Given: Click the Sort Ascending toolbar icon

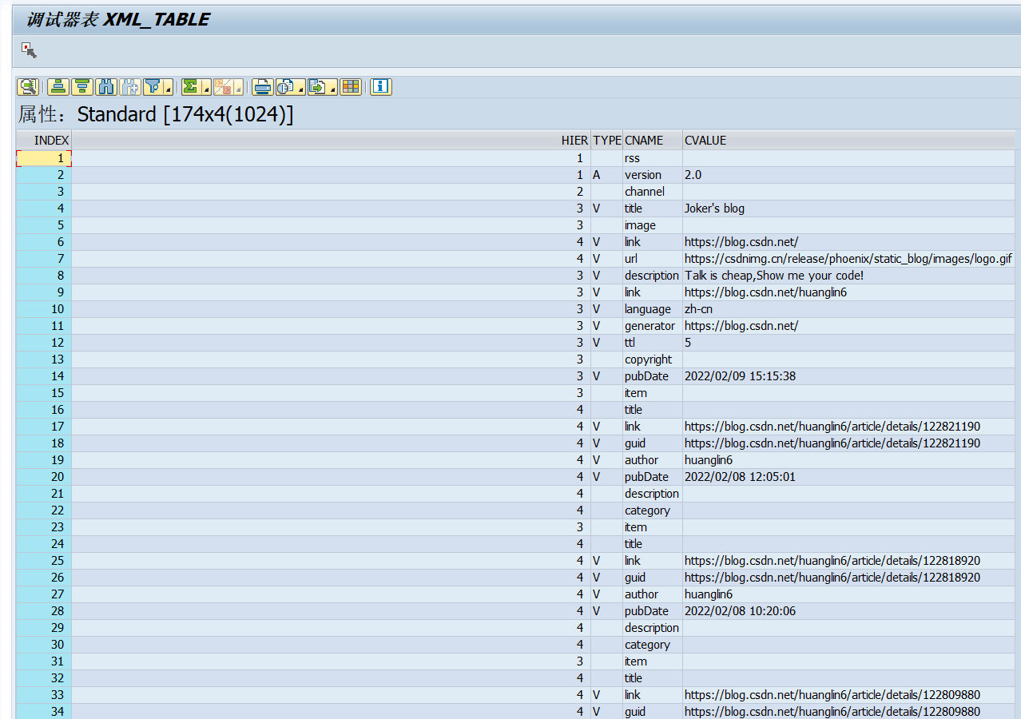Looking at the screenshot, I should tap(58, 86).
